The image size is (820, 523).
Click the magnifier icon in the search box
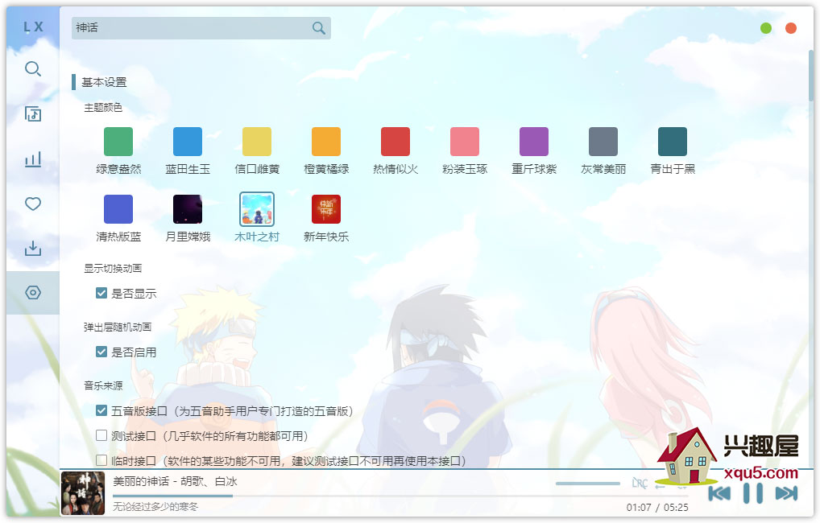click(318, 27)
